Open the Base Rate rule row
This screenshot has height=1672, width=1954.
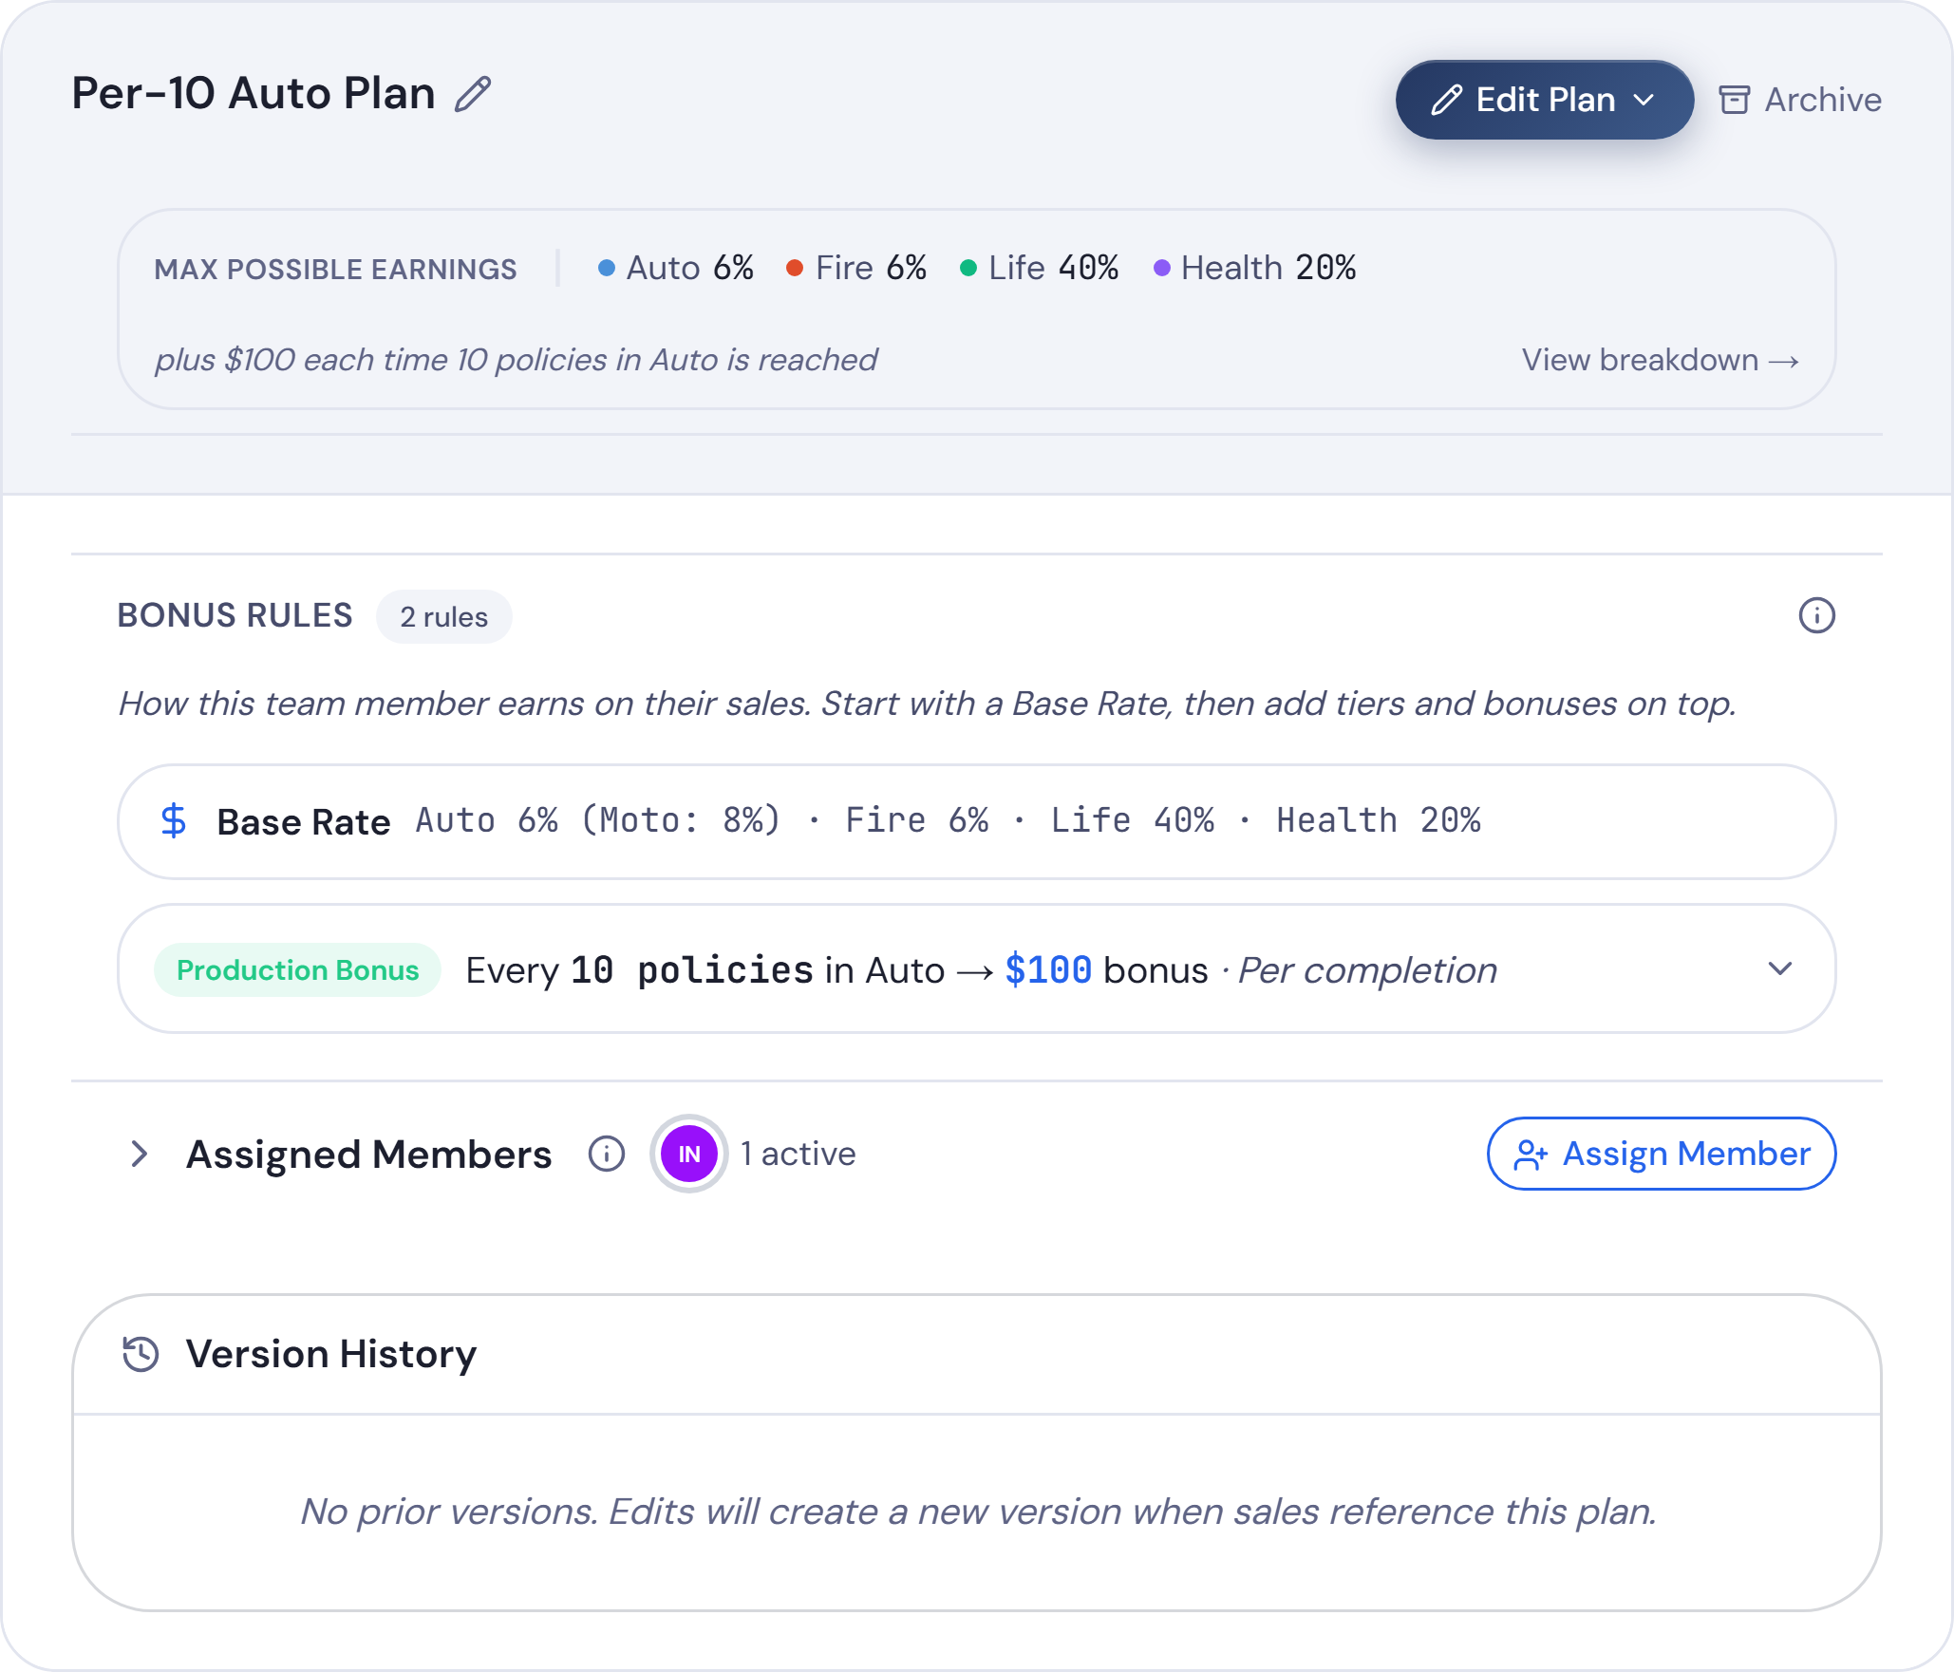[976, 821]
